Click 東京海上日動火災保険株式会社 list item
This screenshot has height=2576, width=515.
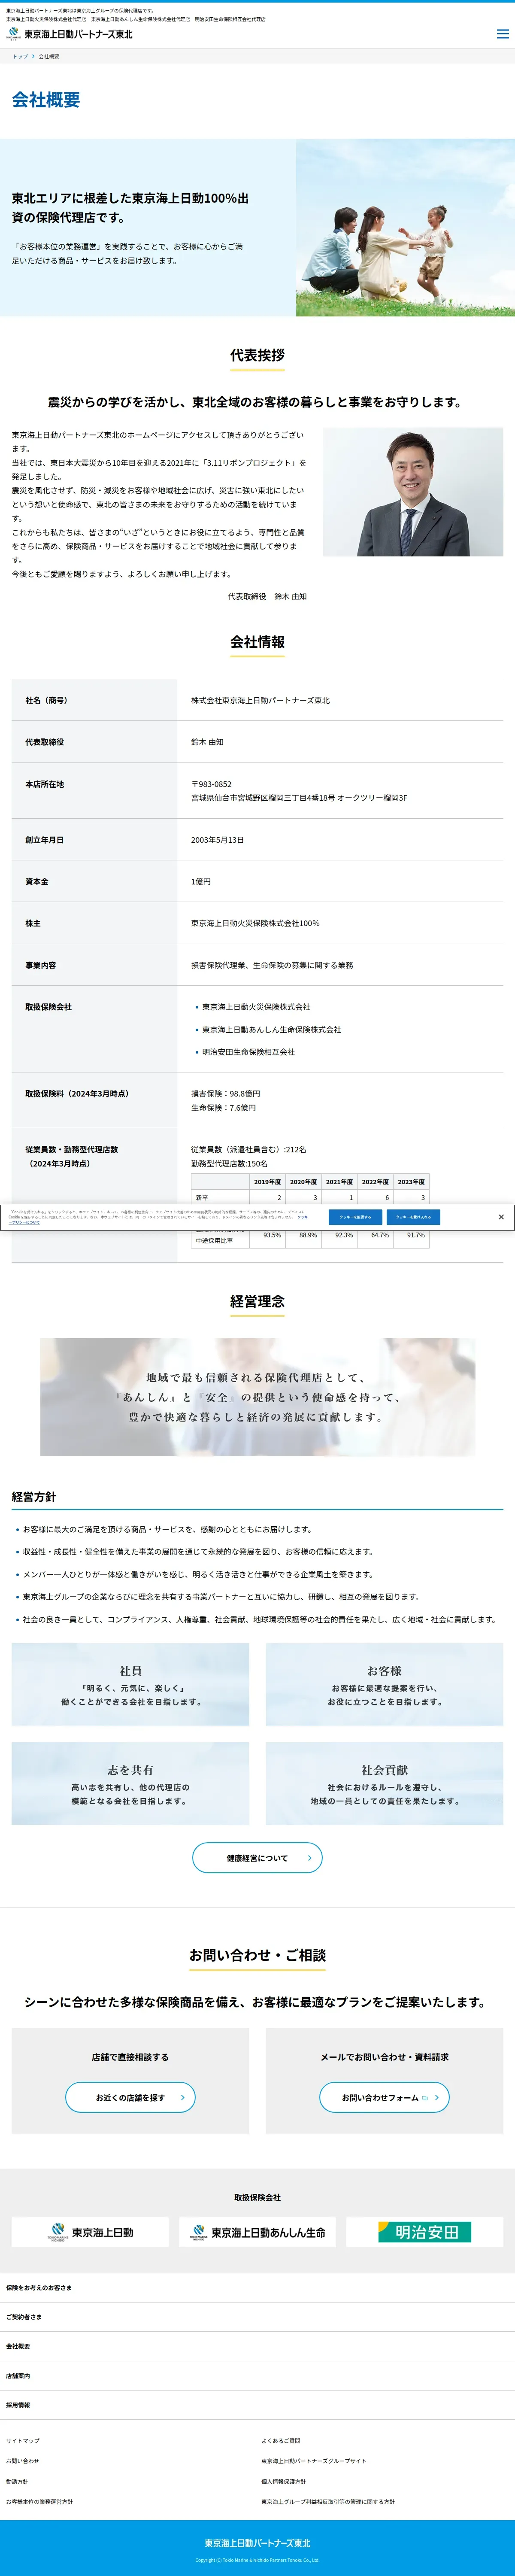point(256,1007)
